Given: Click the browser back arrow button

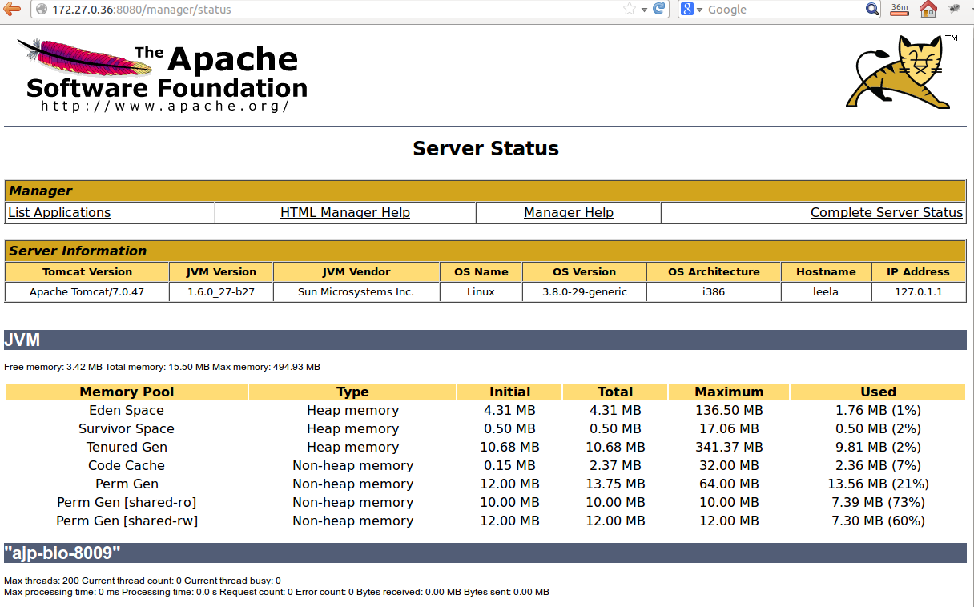Looking at the screenshot, I should (11, 9).
